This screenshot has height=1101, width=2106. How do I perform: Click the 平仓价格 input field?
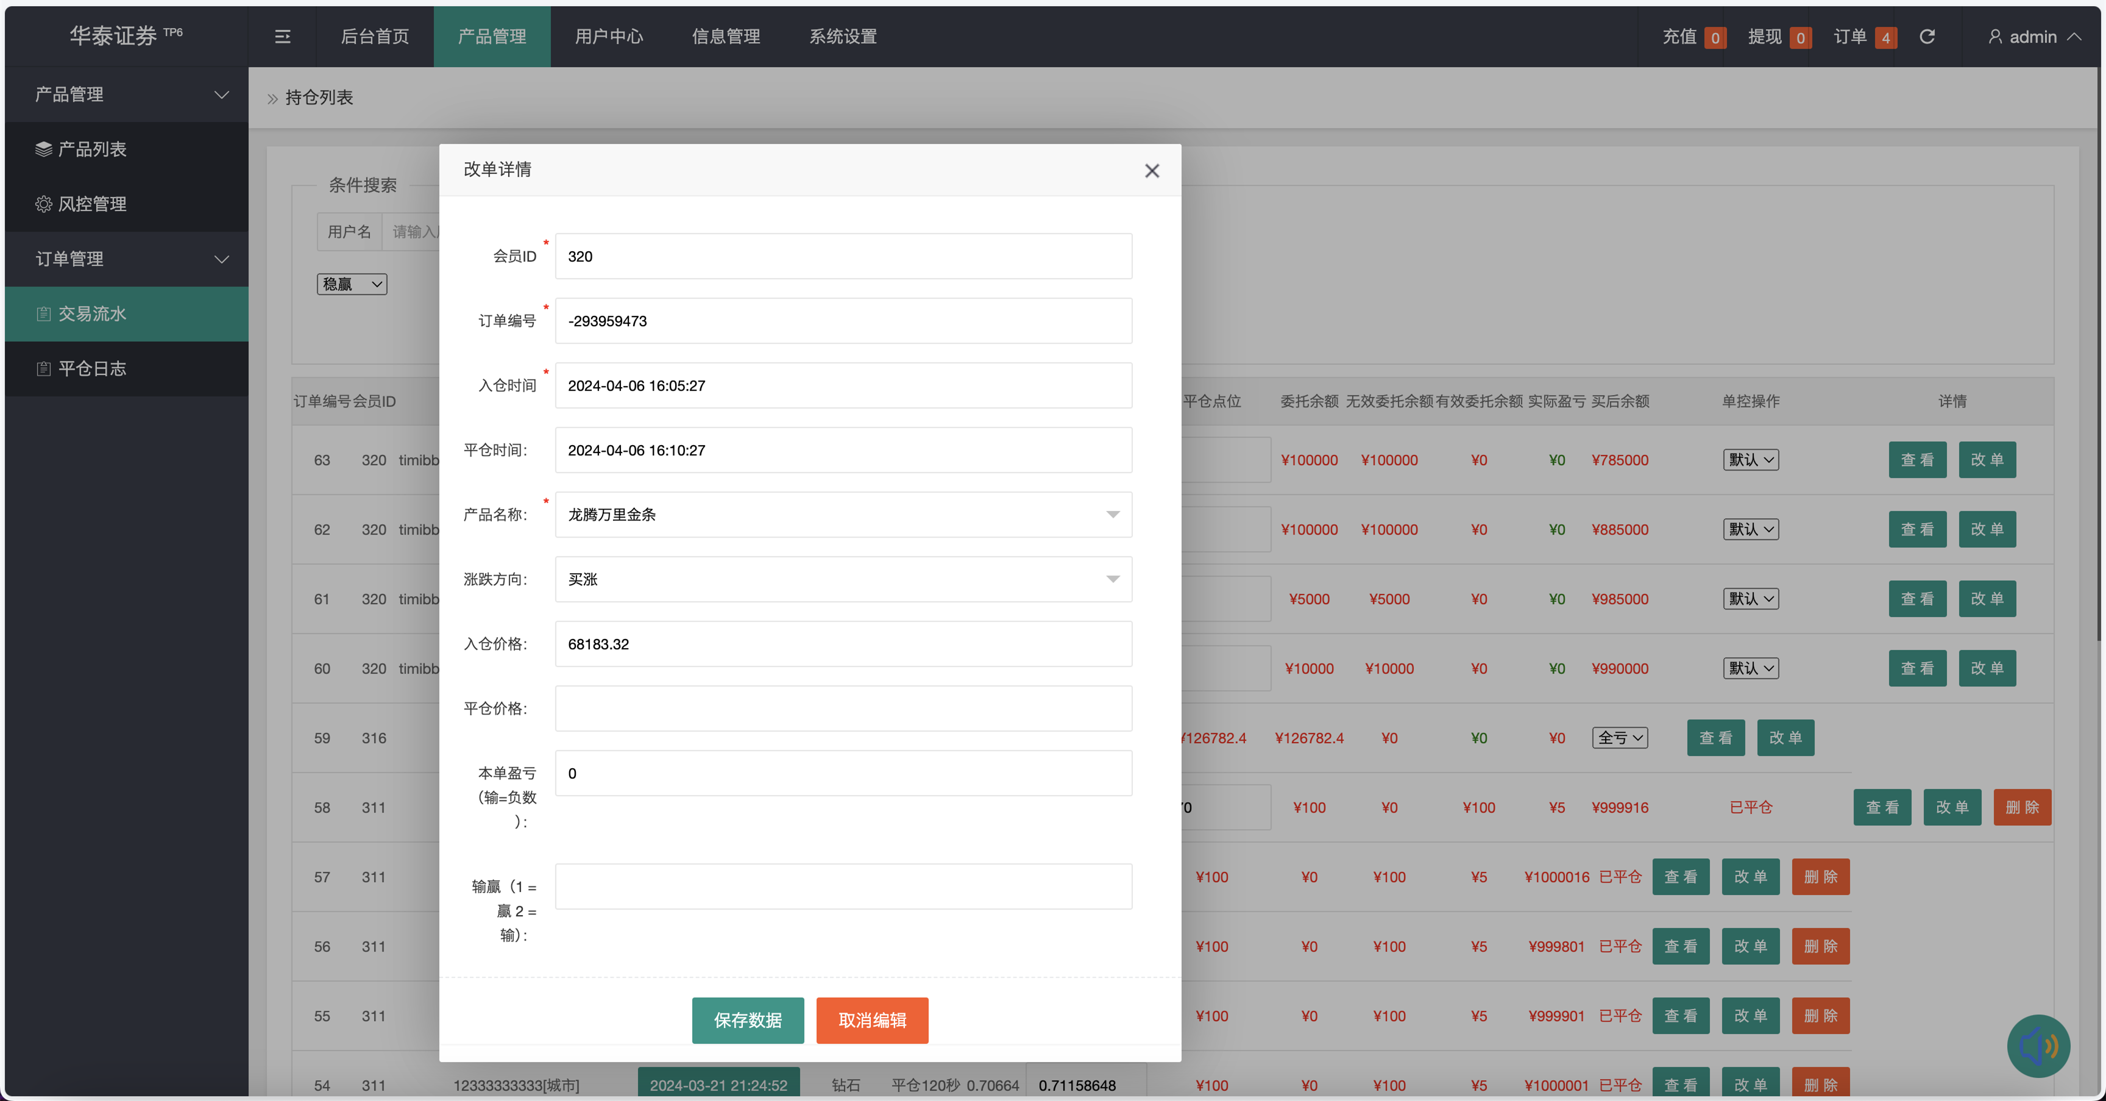pos(843,708)
